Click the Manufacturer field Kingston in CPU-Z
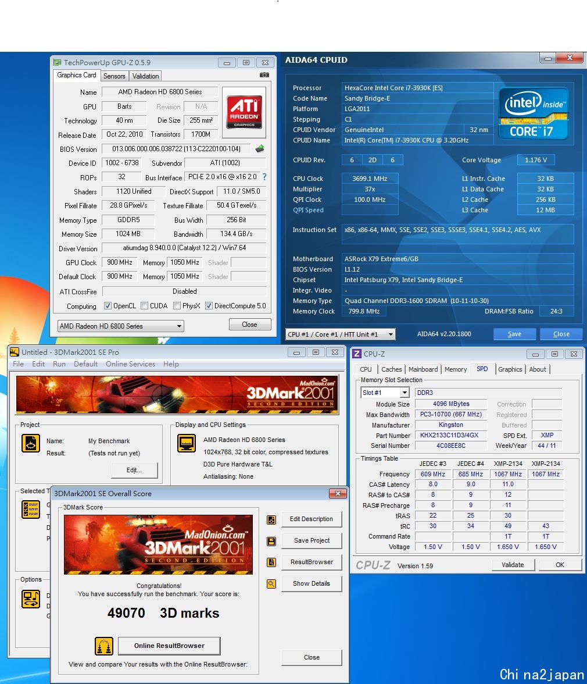 tap(450, 425)
